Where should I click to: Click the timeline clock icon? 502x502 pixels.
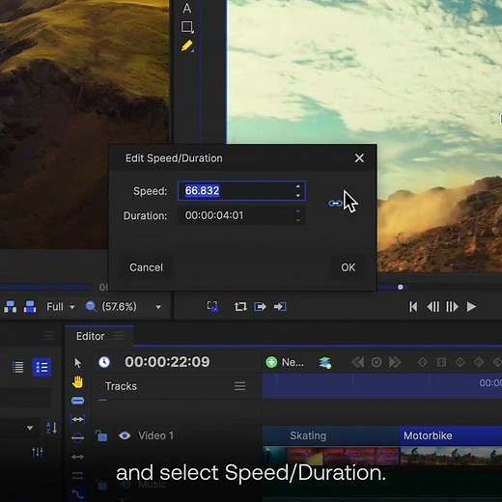coord(104,362)
